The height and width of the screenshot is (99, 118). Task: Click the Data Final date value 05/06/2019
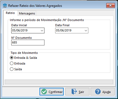tap(64, 30)
